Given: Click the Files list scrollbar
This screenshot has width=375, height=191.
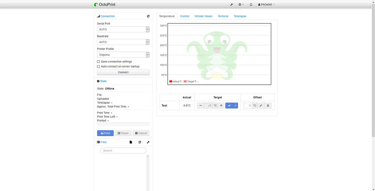Looking at the screenshot, I should 148,173.
